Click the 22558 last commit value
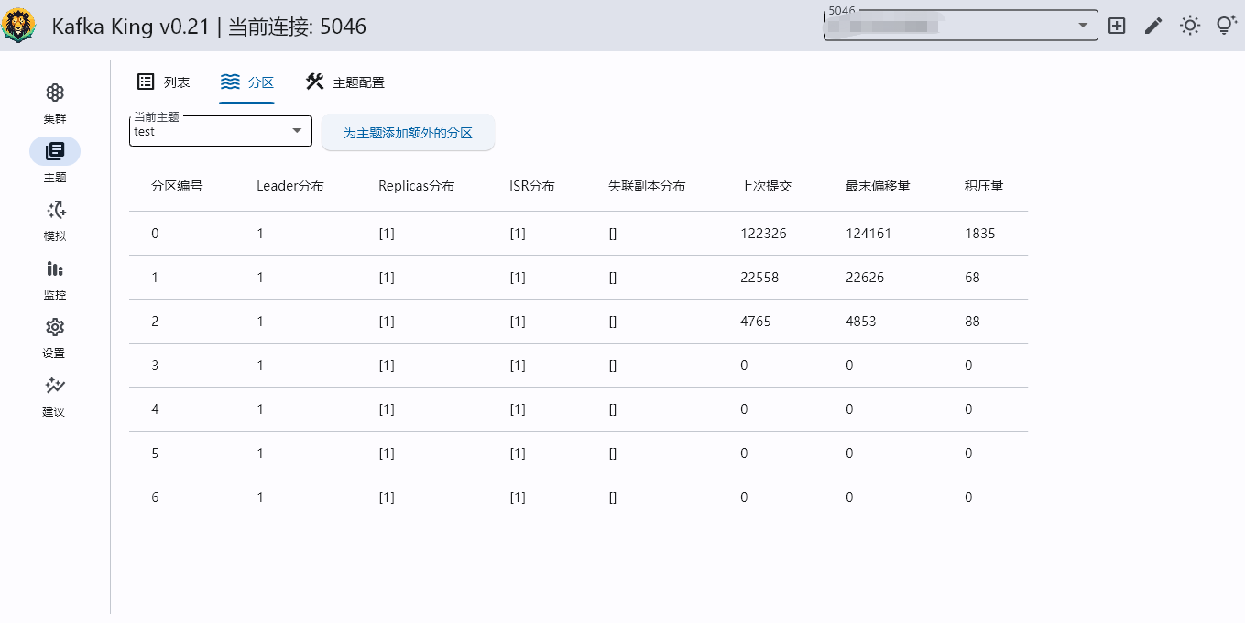This screenshot has width=1245, height=623. pos(759,278)
